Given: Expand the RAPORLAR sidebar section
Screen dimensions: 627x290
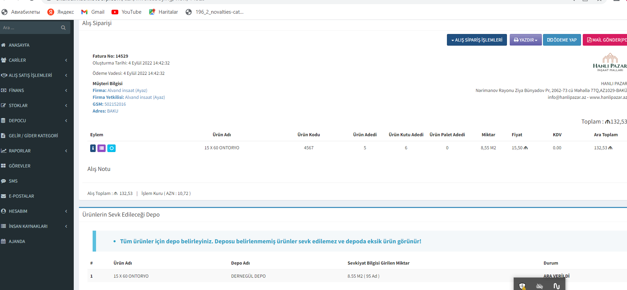Looking at the screenshot, I should (34, 151).
